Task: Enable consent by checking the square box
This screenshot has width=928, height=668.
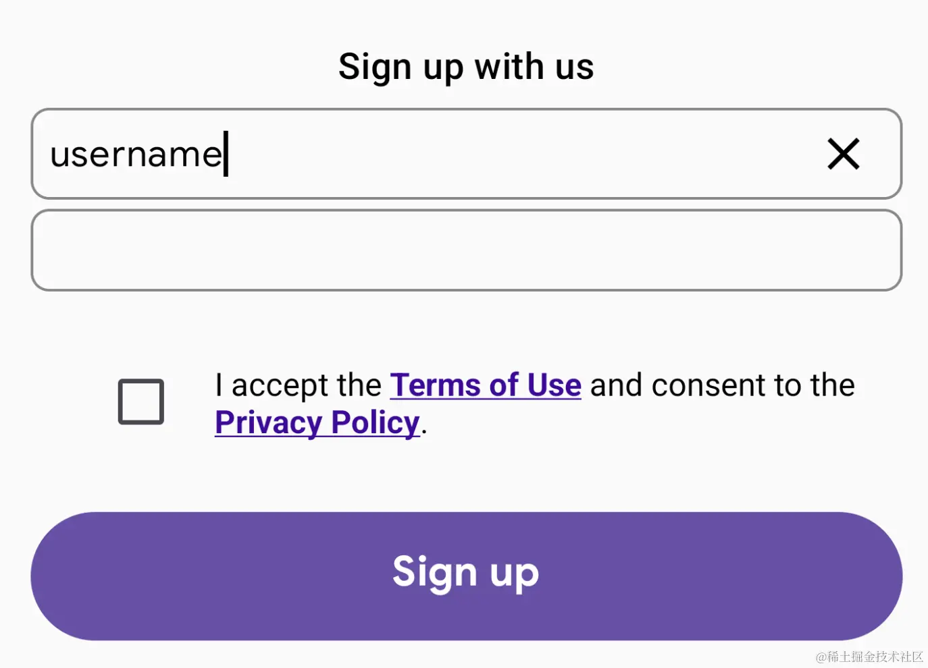Action: point(140,401)
